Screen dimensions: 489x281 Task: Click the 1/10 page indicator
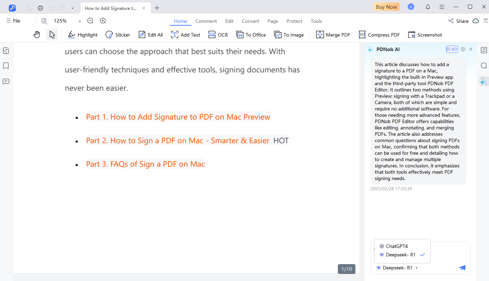pos(347,269)
